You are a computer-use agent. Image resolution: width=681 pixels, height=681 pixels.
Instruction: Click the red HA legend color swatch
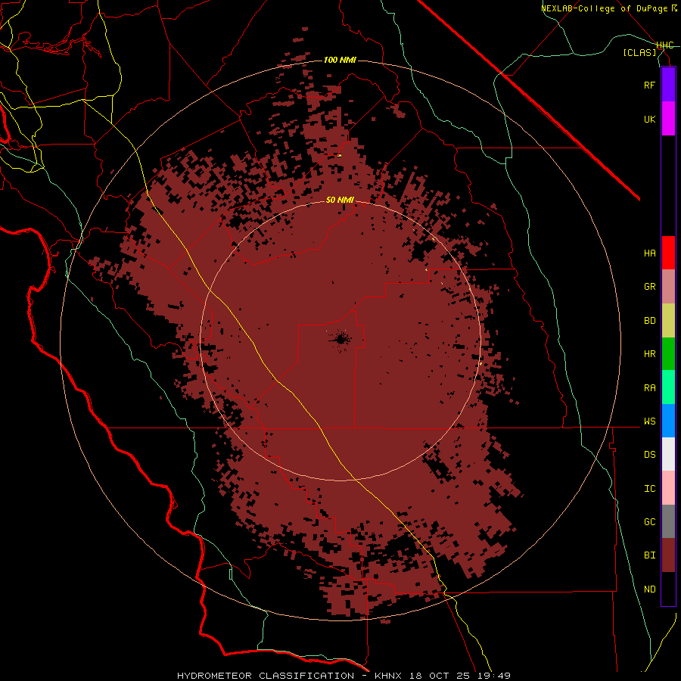click(668, 253)
